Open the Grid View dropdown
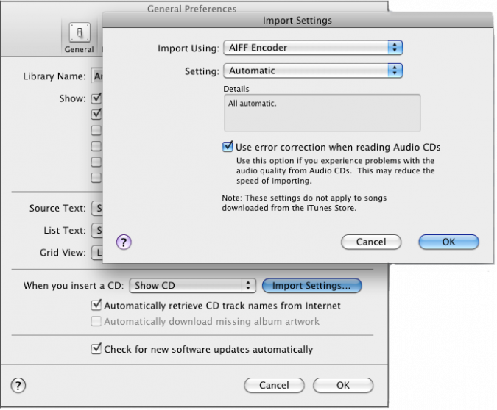This screenshot has width=497, height=410. (96, 252)
